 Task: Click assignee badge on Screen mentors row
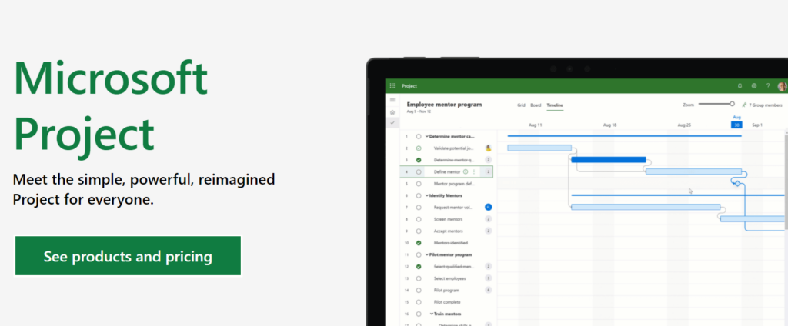[488, 219]
